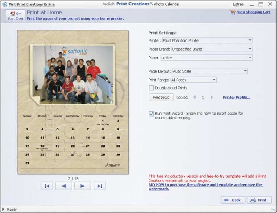Screen dimensions: 277x213
Task: Click the window resize grip icon
Action: tap(273, 209)
